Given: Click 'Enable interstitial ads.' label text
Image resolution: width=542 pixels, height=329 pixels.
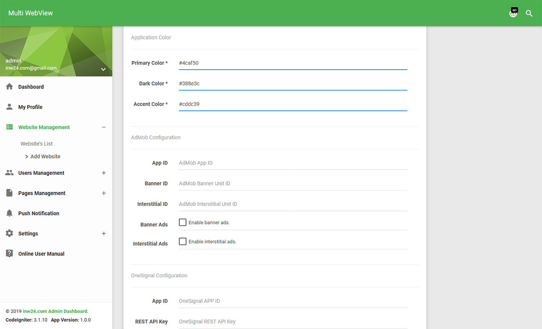Looking at the screenshot, I should click(213, 242).
